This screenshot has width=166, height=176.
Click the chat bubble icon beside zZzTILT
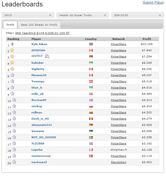47,56
